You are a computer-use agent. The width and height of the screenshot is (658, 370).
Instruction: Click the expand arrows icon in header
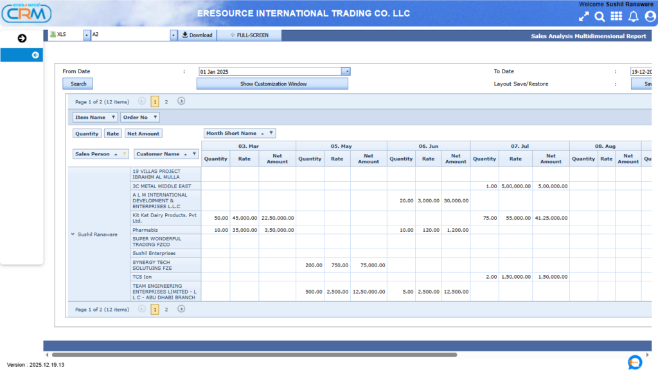583,16
